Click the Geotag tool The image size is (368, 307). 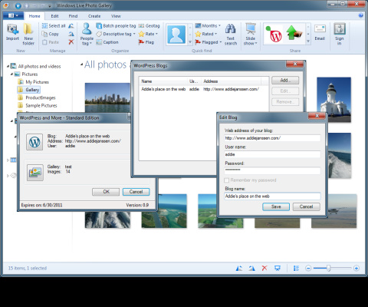click(149, 26)
